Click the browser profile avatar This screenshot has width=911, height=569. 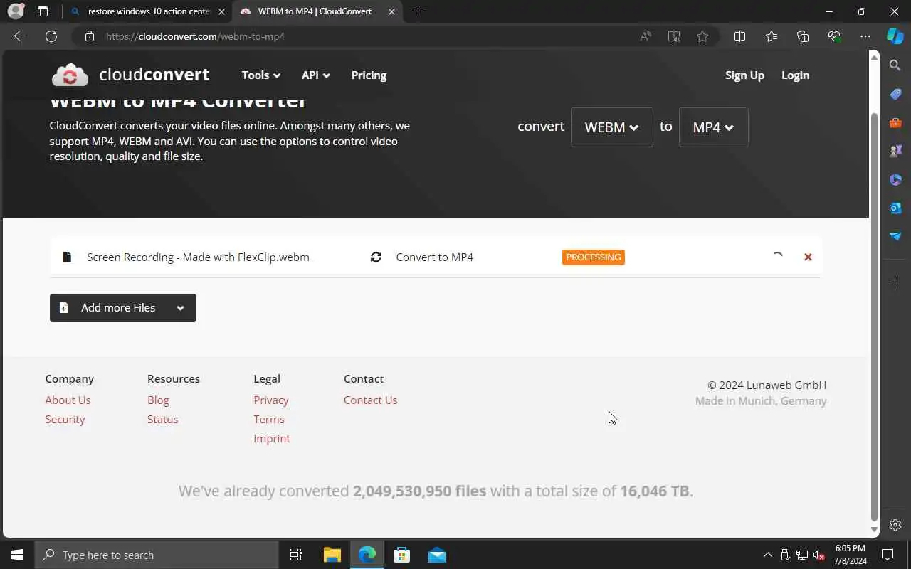pos(16,11)
